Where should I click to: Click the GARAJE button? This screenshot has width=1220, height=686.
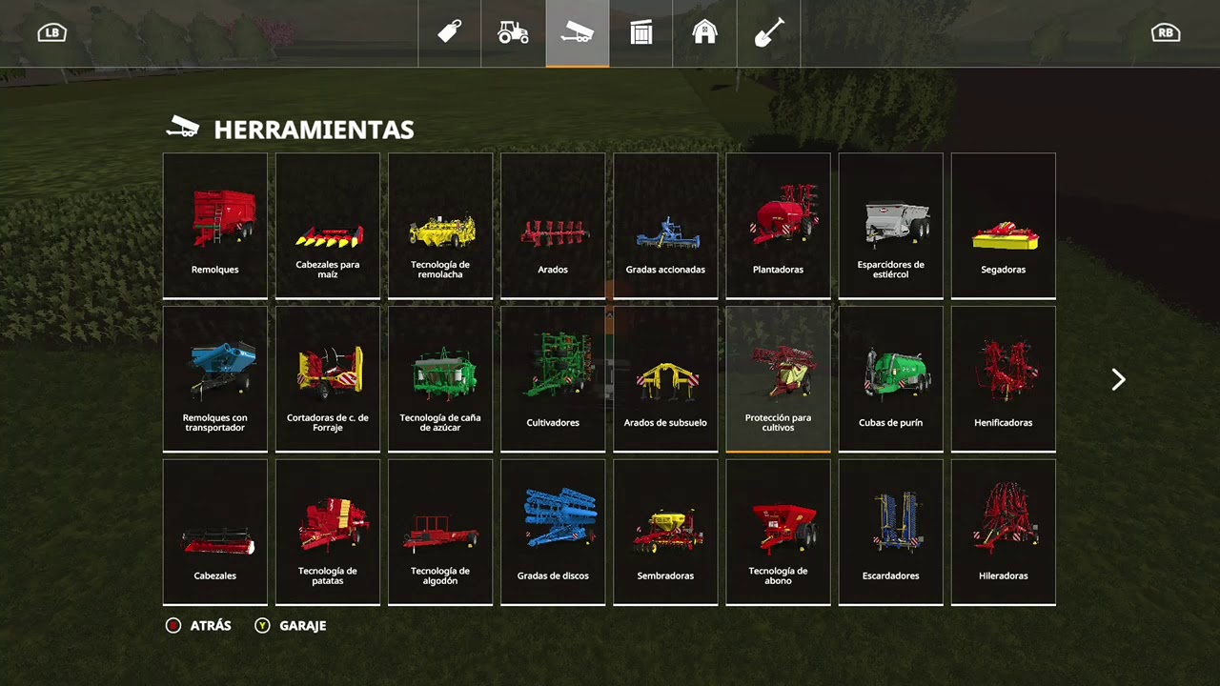point(291,626)
